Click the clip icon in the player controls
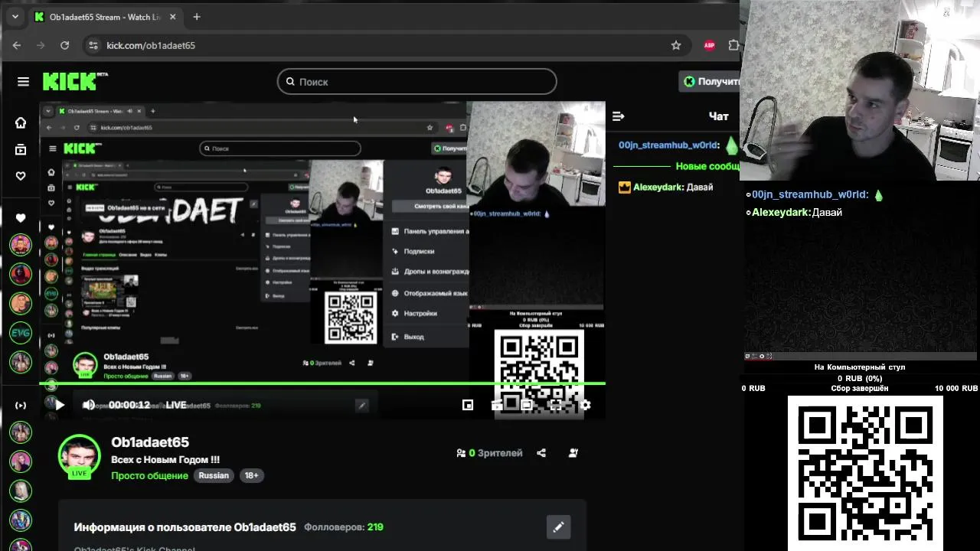The image size is (980, 551). (x=497, y=405)
